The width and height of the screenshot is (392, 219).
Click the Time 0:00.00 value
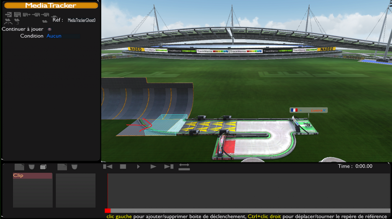pyautogui.click(x=364, y=166)
